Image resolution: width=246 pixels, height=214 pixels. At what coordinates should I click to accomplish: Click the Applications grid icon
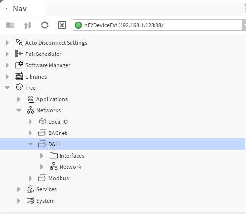[x=31, y=99]
